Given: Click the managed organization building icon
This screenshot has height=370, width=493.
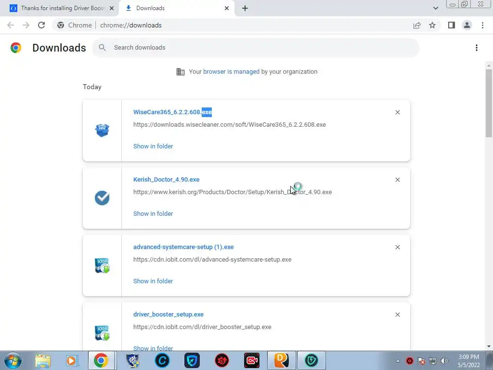Looking at the screenshot, I should tap(181, 72).
